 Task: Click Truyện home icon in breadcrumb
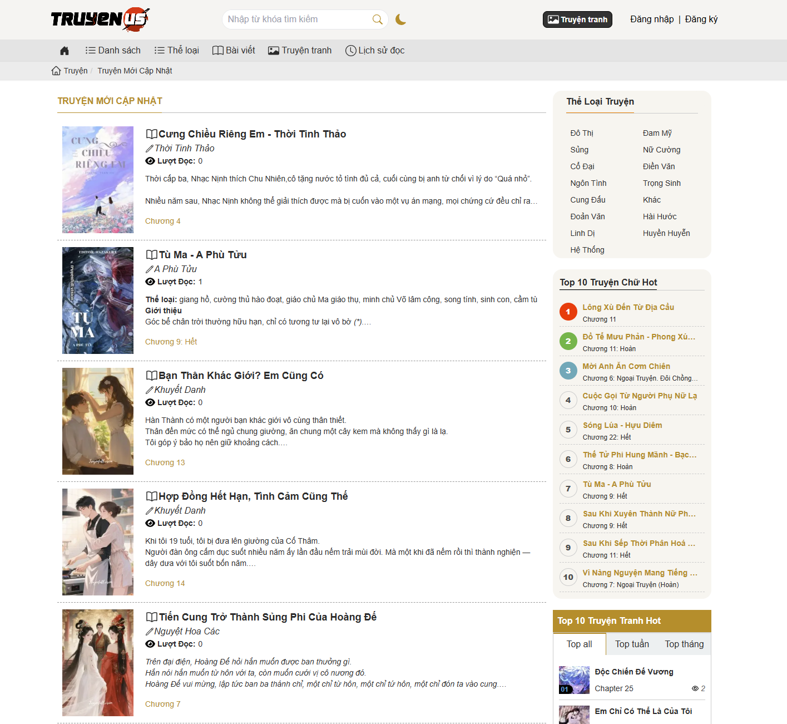click(56, 71)
